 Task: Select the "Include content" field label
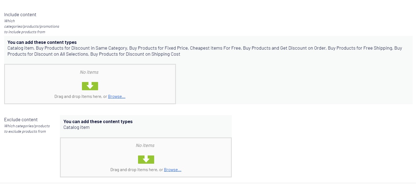pyautogui.click(x=20, y=15)
